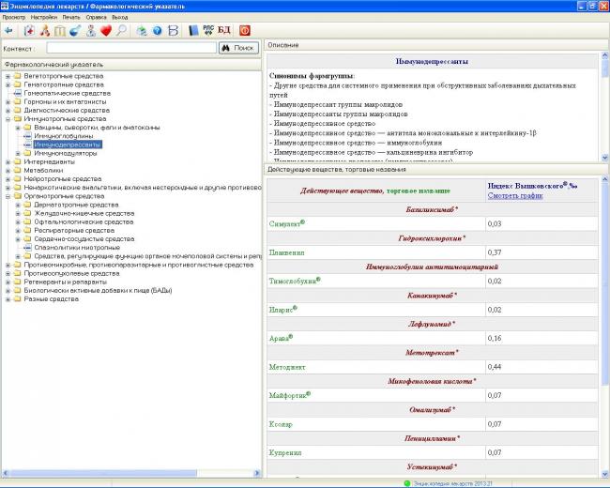Expand the Иммуномодуляторы node
Viewport: 610px width, 488px height.
(18, 153)
